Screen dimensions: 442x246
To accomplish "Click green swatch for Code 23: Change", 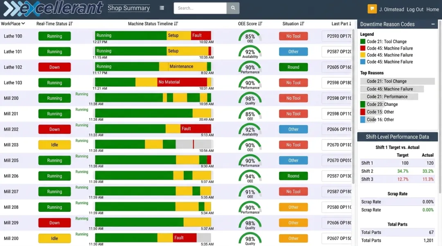I will 363,104.
